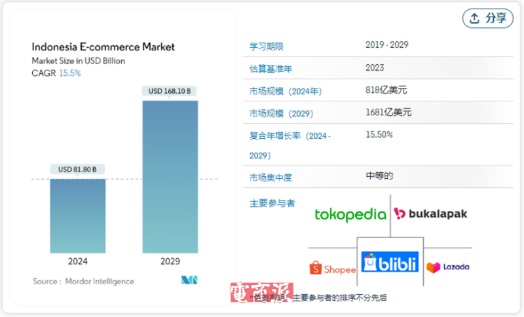The width and height of the screenshot is (524, 317).
Task: Click the CAGR 15.5% value
Action: [70, 73]
